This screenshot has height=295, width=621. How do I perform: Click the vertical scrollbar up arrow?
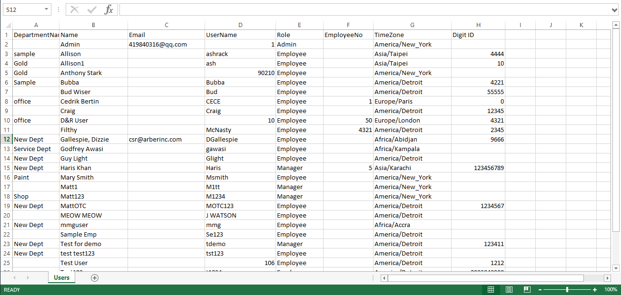pos(616,25)
